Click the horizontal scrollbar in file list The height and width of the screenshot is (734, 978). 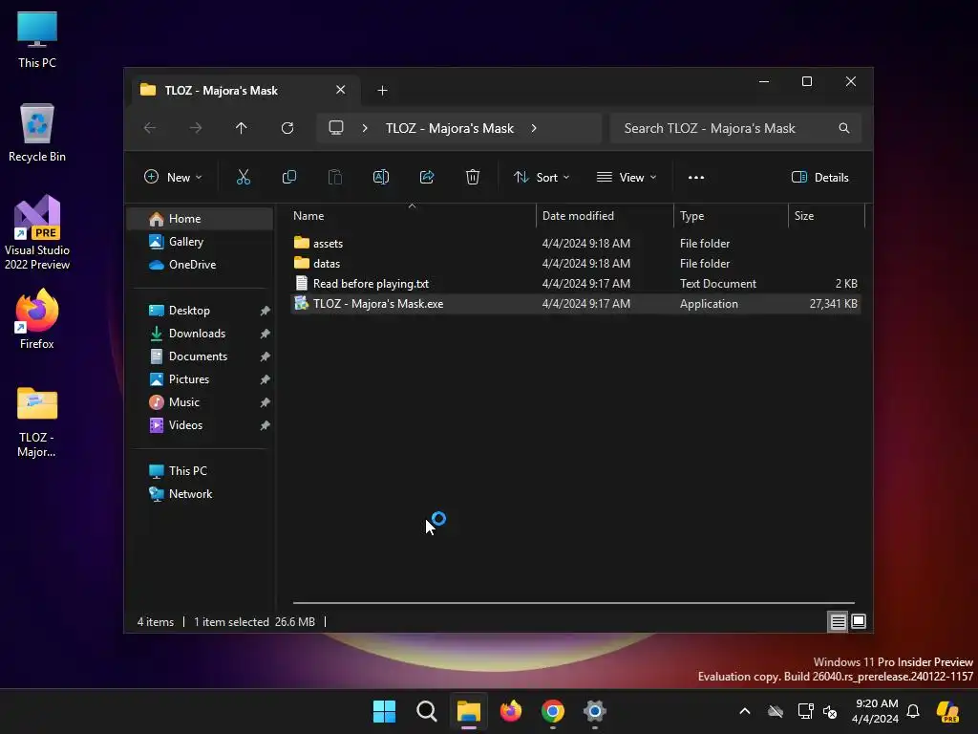click(x=574, y=603)
